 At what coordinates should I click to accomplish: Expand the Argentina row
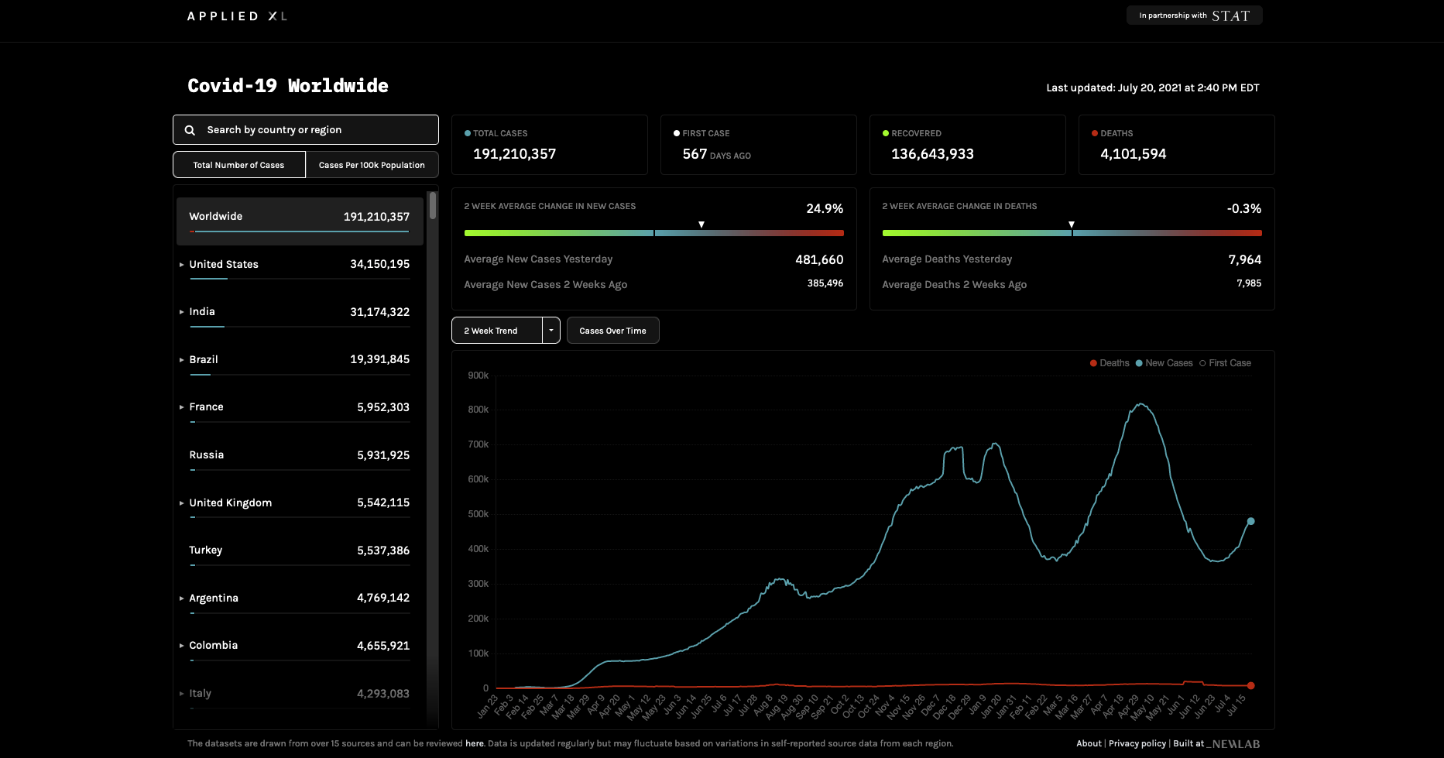coord(182,599)
